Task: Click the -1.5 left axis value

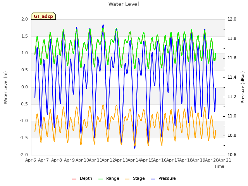Action: (24, 138)
